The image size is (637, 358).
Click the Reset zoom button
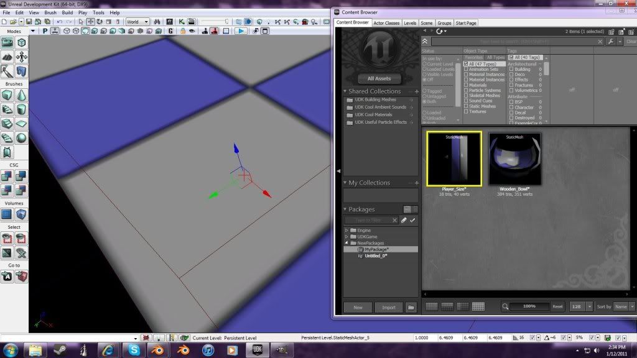[x=557, y=306]
